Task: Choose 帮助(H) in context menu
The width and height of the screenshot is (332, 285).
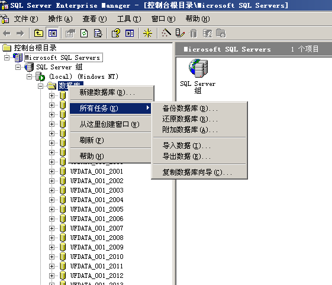Action: [110, 156]
